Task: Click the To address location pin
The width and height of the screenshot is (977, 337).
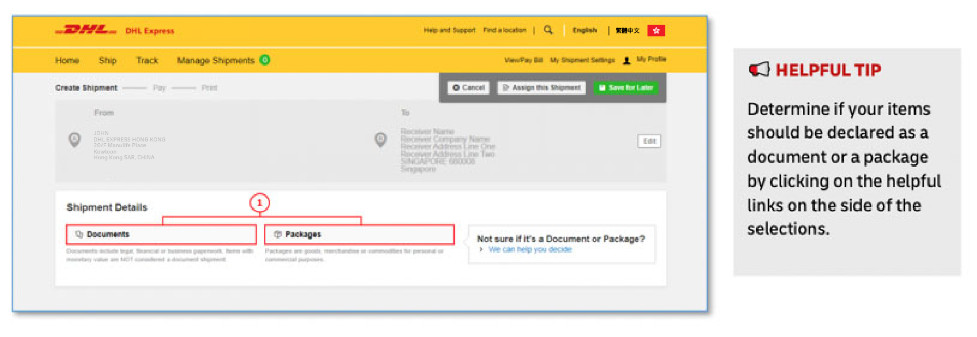Action: 381,140
